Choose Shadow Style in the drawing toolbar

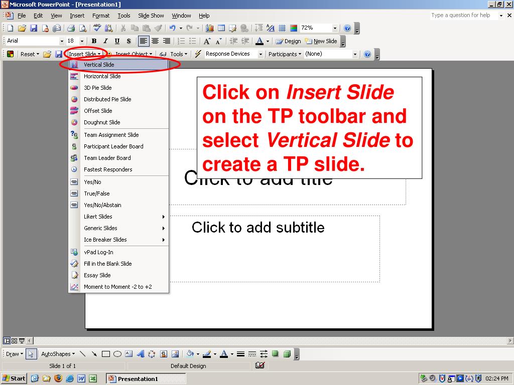pos(276,354)
